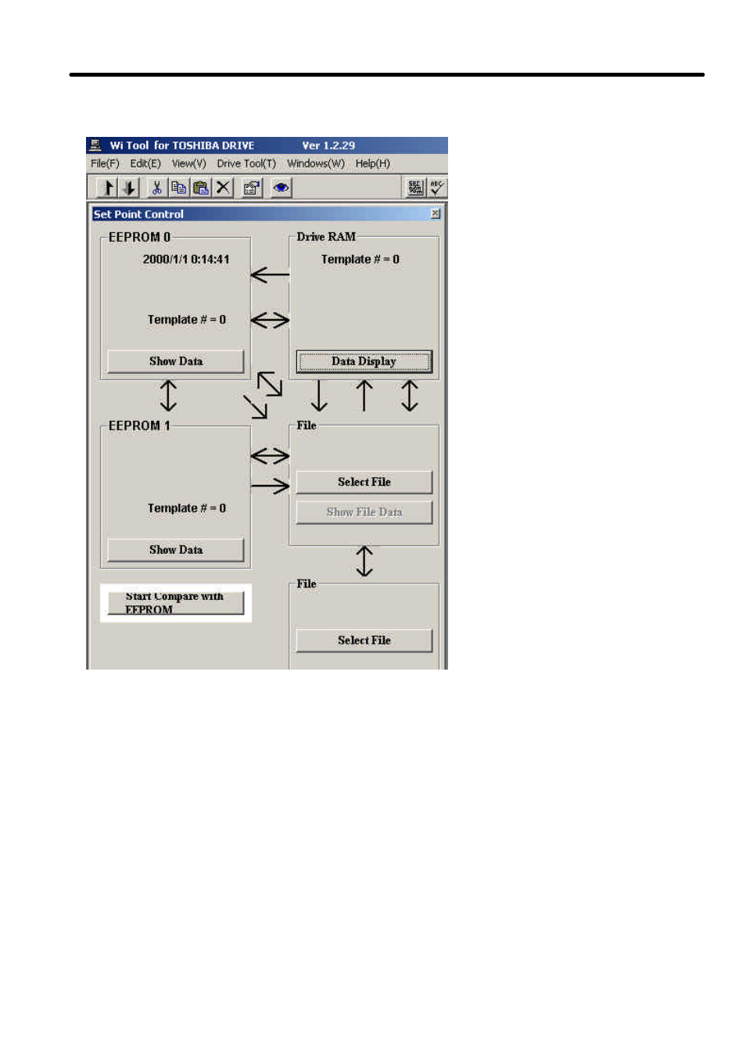Open the Windows(W) menu
Screen dimensions: 746x1056
click(316, 163)
